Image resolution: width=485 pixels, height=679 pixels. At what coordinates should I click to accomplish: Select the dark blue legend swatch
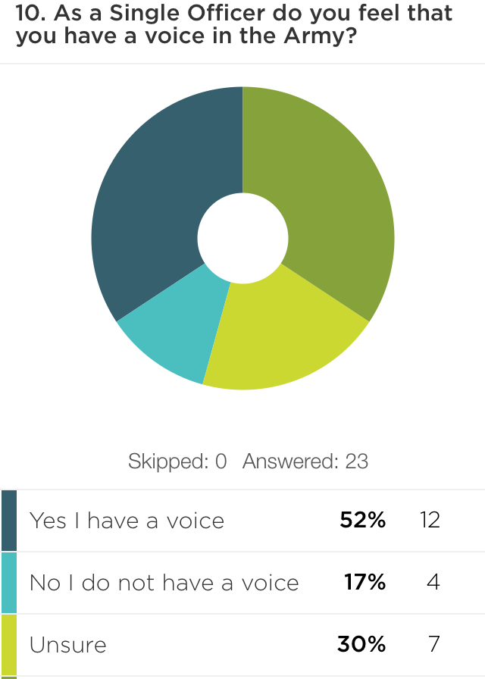click(9, 521)
